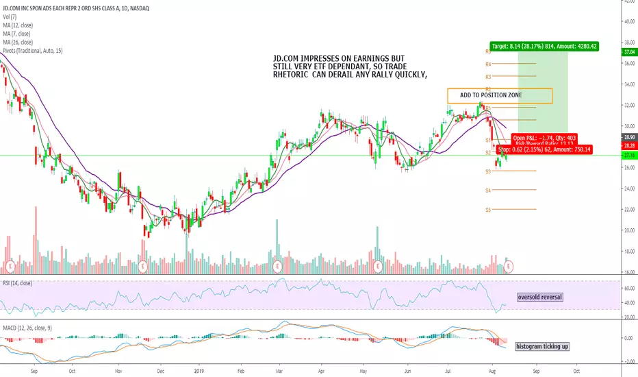The image size is (638, 377).
Task: Select the S4 pivot level label
Action: click(x=488, y=191)
